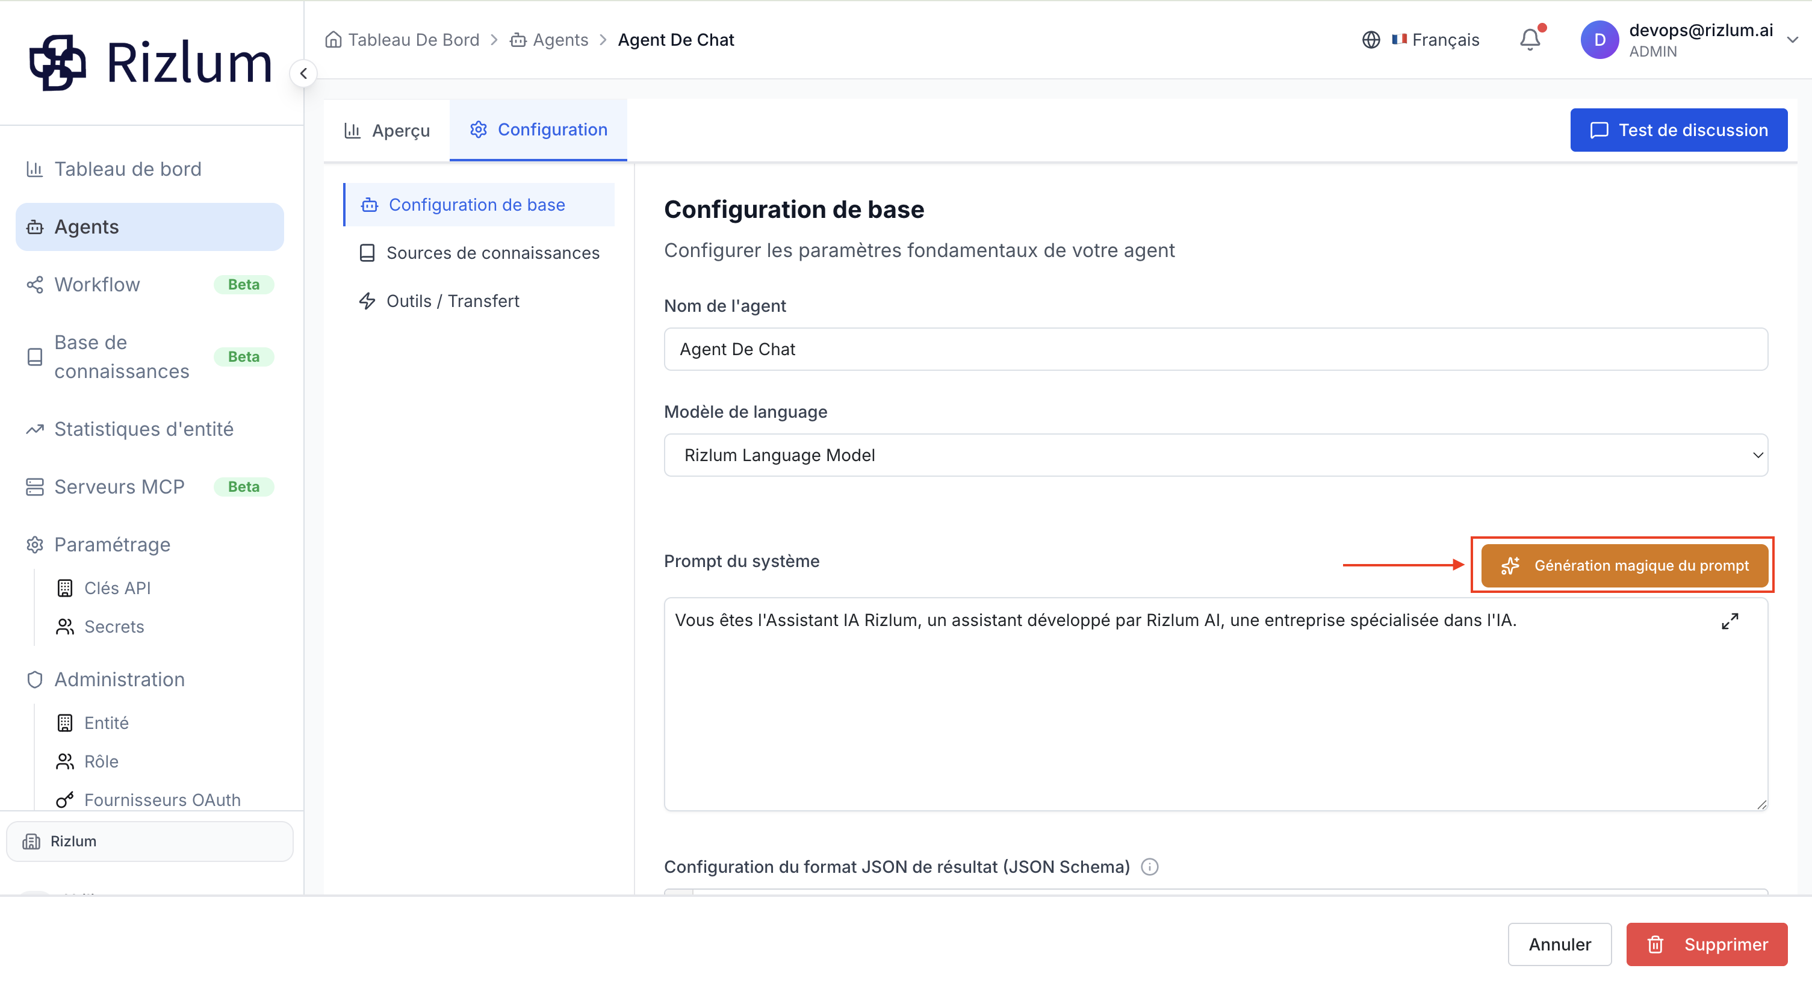Click the Agent De Chat breadcrumb text
Screen dimensions: 1812x992
coord(675,40)
